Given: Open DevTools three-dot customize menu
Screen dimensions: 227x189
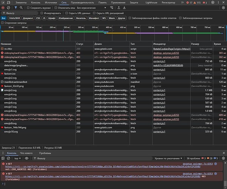Looking at the screenshot, I should pyautogui.click(x=218, y=3).
